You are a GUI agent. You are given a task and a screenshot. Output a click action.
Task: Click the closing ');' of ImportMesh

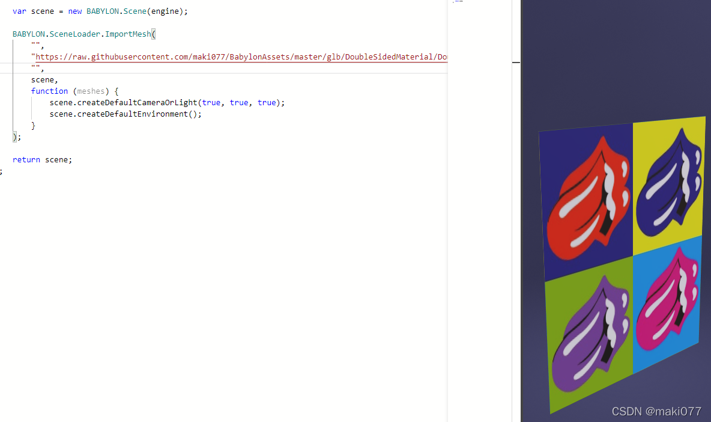click(x=17, y=137)
